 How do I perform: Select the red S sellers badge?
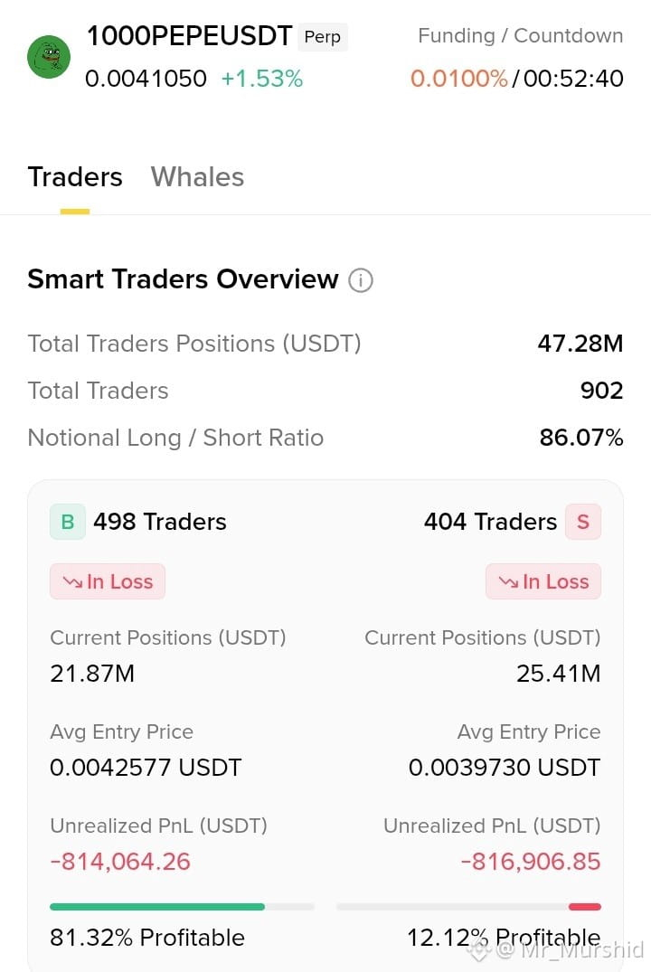point(583,522)
